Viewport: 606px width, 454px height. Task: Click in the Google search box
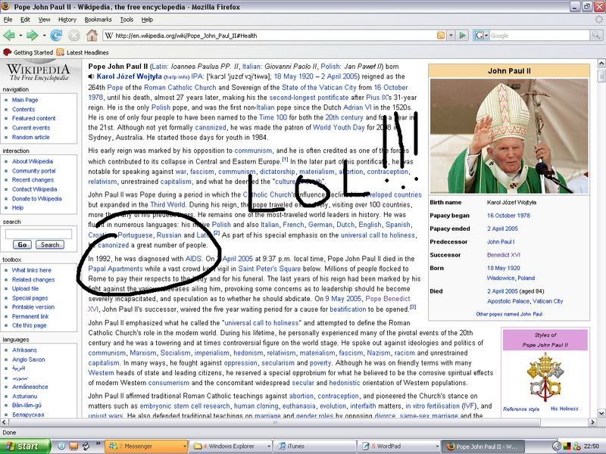pos(540,36)
